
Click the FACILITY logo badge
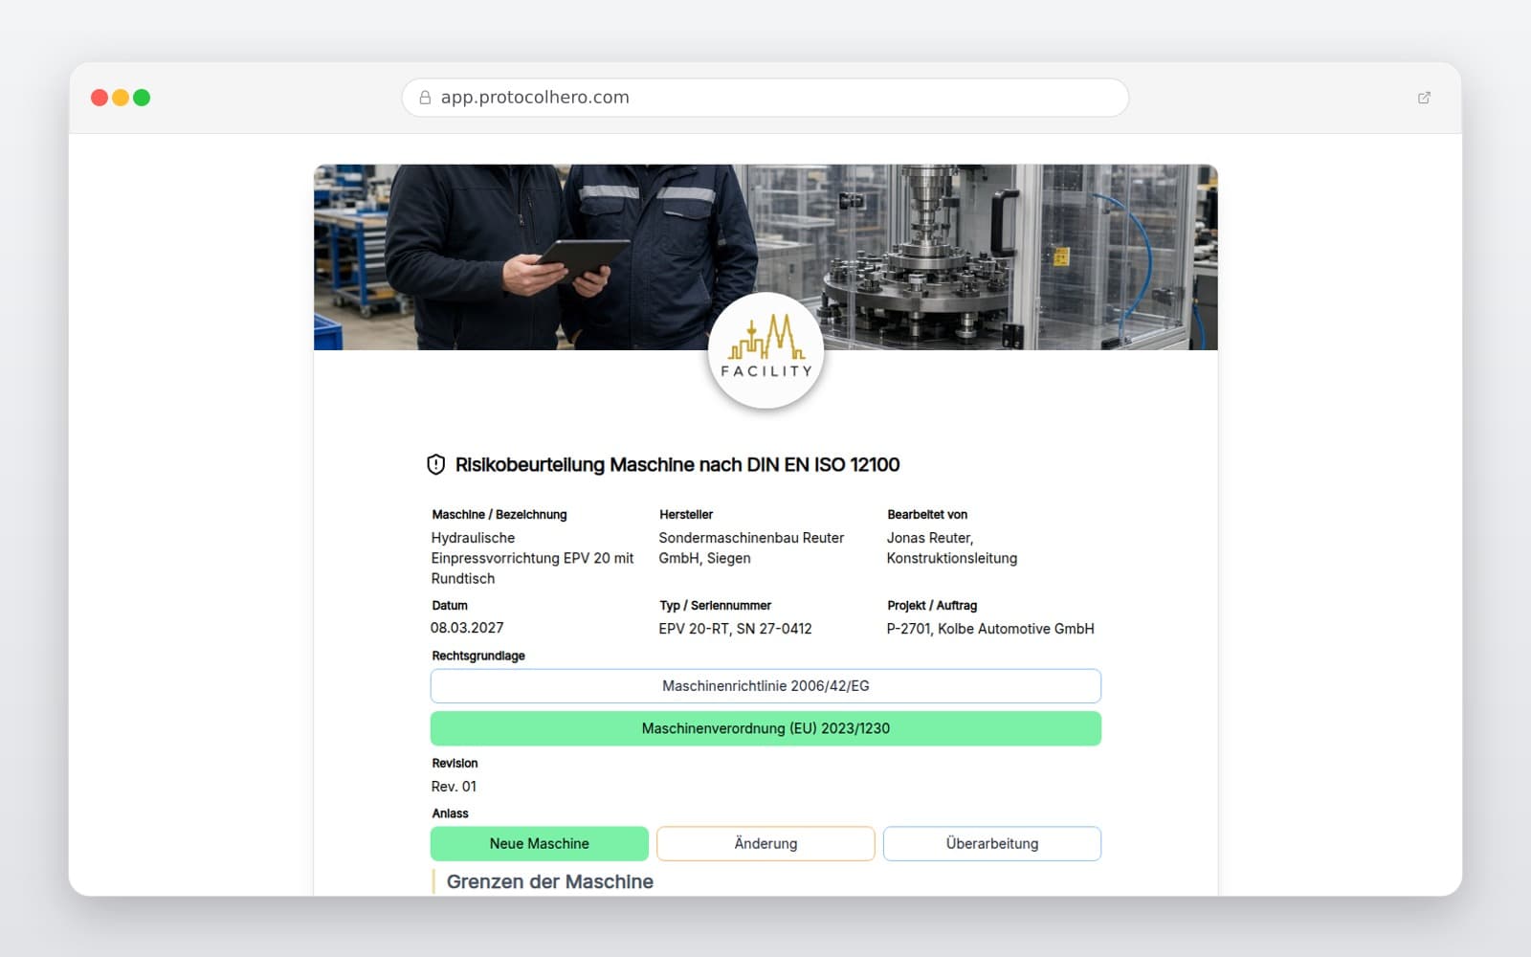765,351
